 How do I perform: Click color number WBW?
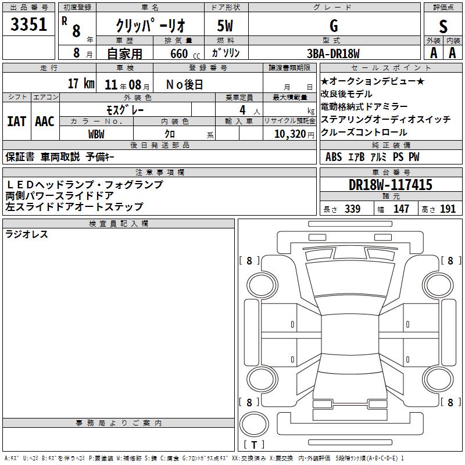click(x=96, y=134)
